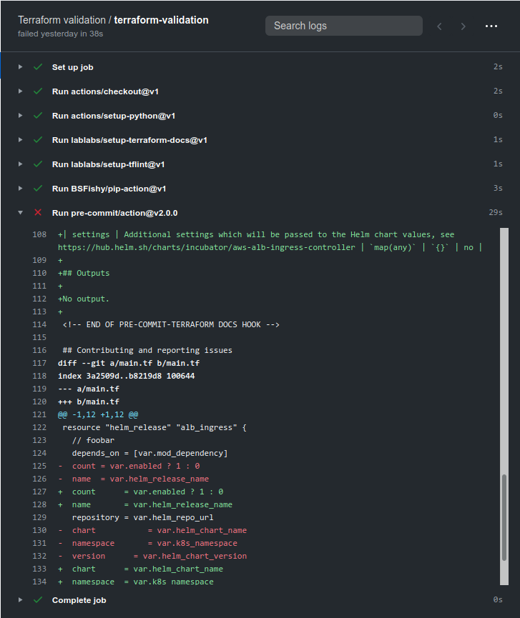
Task: Click the checkmark on Run BSFishy/pip-action@v1
Action: pyautogui.click(x=38, y=188)
